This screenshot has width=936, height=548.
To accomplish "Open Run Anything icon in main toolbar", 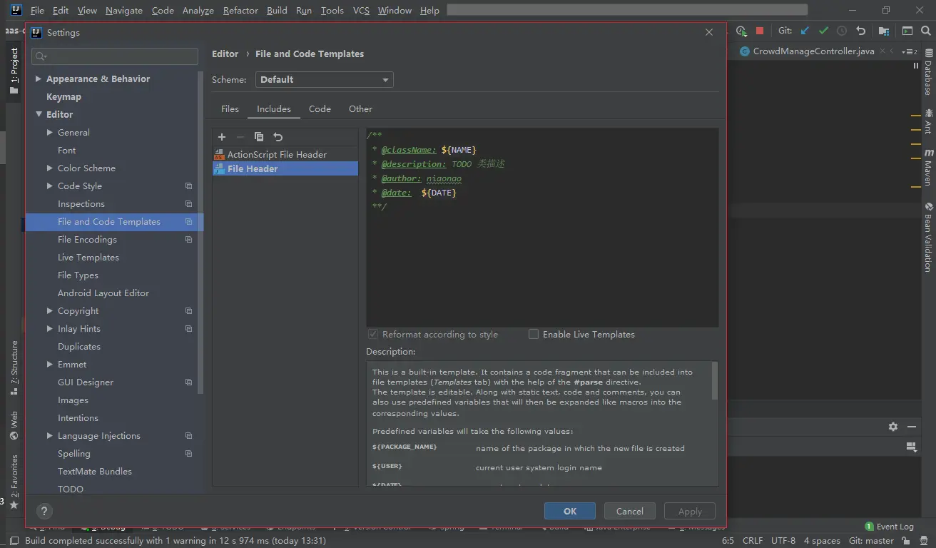I will (907, 31).
